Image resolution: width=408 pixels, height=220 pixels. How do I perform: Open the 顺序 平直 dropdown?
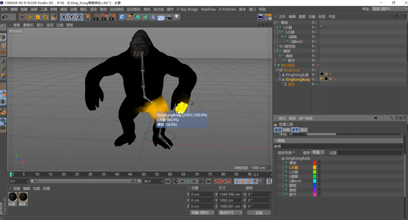pyautogui.click(x=318, y=153)
